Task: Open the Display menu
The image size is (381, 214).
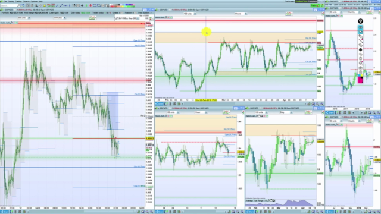Action: click(11, 1)
